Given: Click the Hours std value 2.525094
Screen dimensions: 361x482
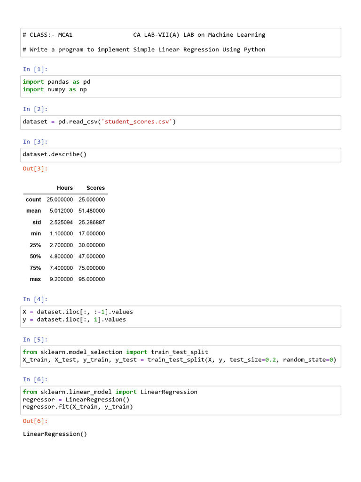Looking at the screenshot, I should click(62, 222).
